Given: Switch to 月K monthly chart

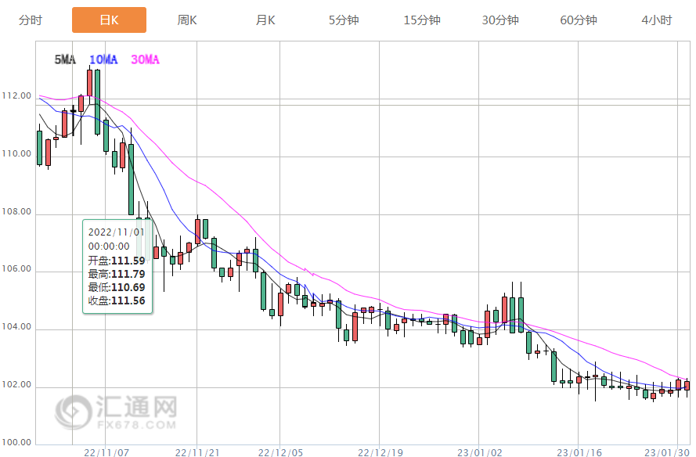Looking at the screenshot, I should [265, 20].
